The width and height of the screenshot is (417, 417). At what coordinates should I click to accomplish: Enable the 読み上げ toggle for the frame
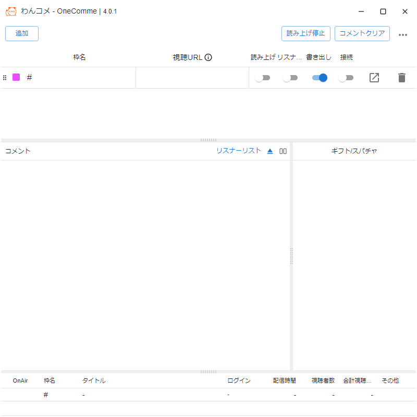(x=263, y=78)
